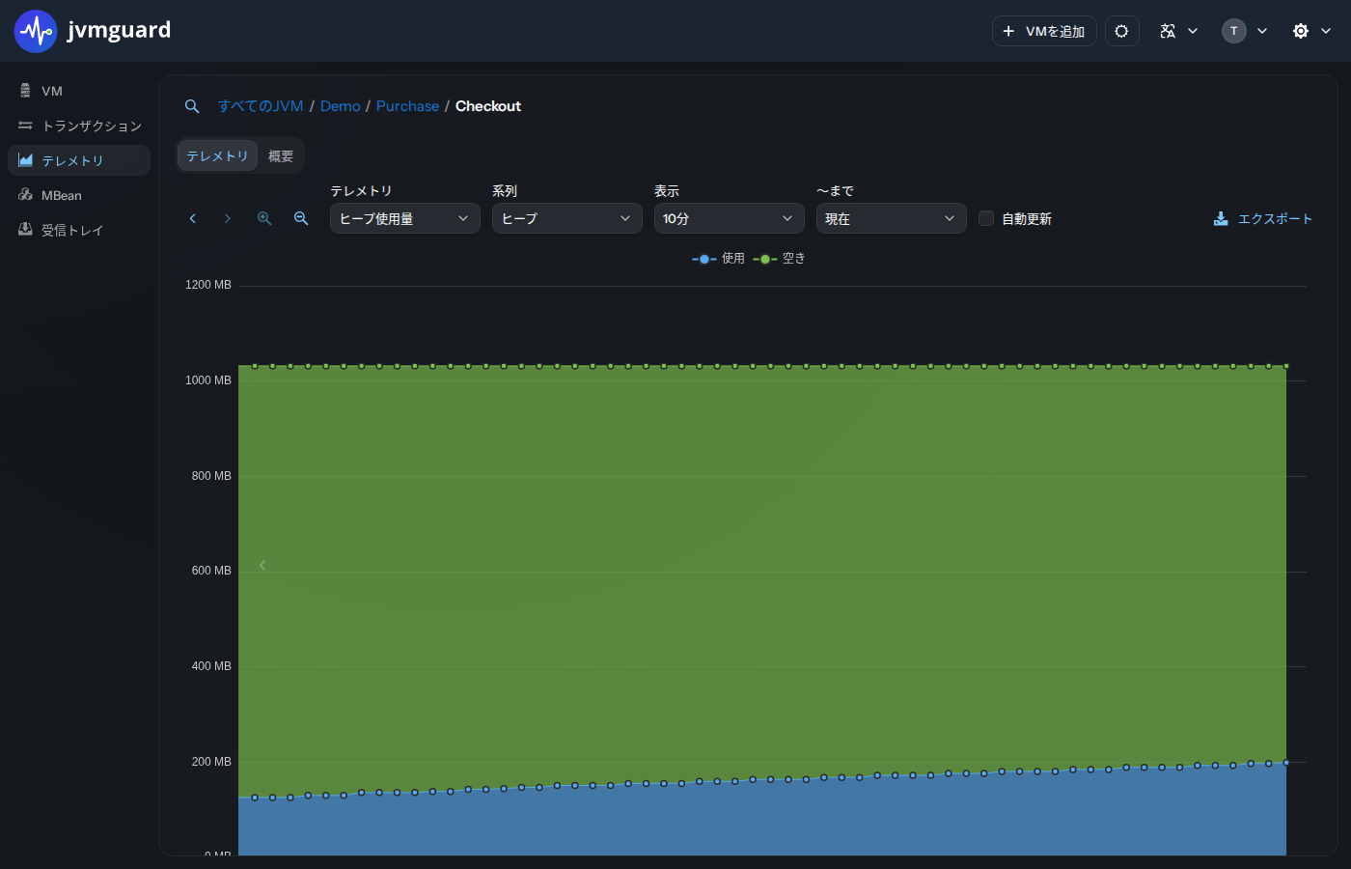Image resolution: width=1351 pixels, height=869 pixels.
Task: Open the テレメトリ dropdown showing ヒープ使用量
Action: point(405,218)
